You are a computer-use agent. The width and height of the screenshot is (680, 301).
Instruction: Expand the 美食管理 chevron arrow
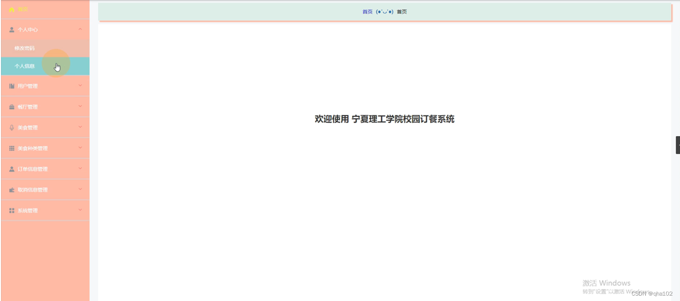coord(80,127)
